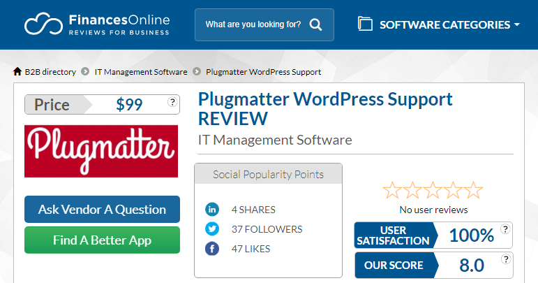This screenshot has width=538, height=283.
Task: Click the LinkedIn shares icon
Action: pos(212,209)
